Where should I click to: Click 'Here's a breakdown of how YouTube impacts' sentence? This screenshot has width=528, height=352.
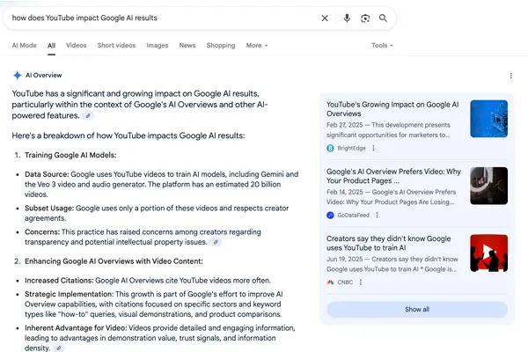click(128, 136)
